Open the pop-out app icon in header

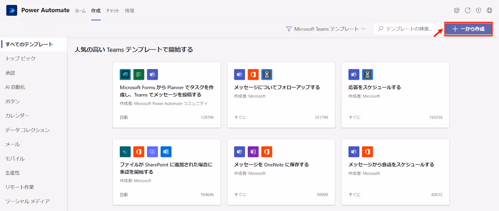coord(457,10)
